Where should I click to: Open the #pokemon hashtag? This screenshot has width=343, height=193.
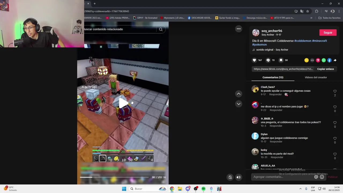click(259, 44)
